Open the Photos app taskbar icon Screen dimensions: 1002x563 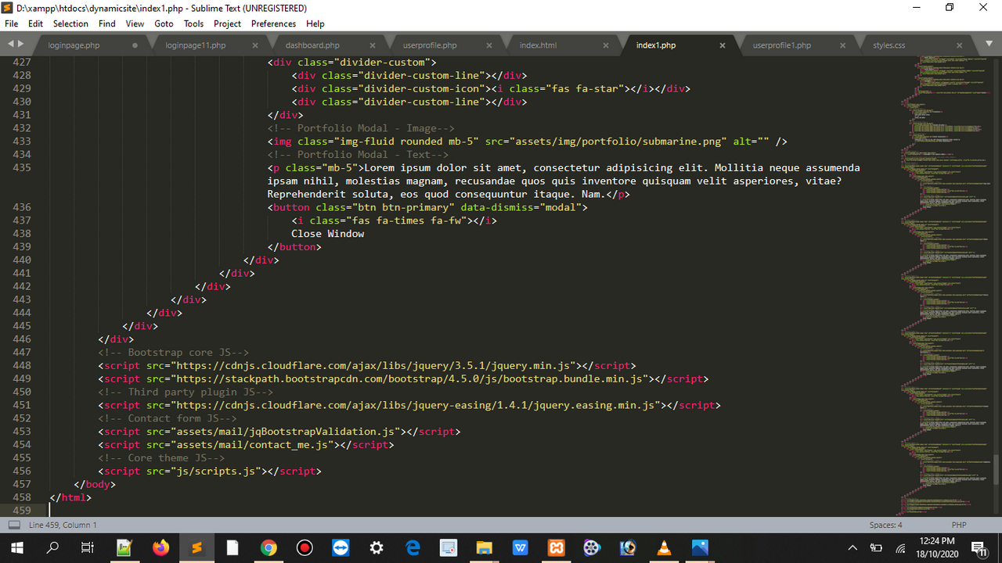[700, 547]
